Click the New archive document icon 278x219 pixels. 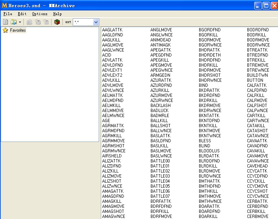point(5,22)
